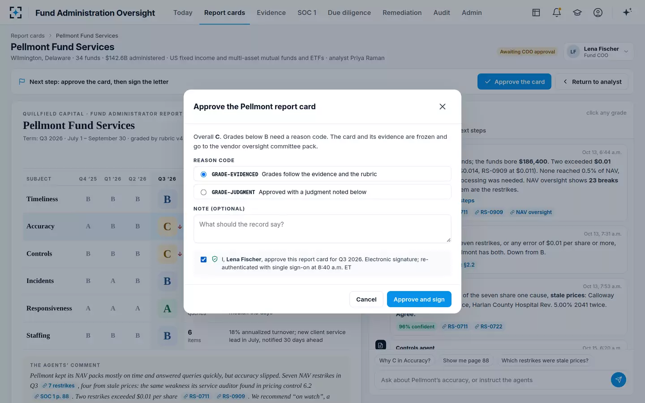Open the Due diligence tab
645x403 pixels.
point(349,13)
